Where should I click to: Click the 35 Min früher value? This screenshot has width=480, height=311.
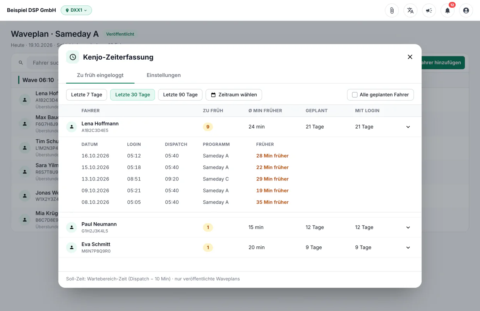pos(273,202)
